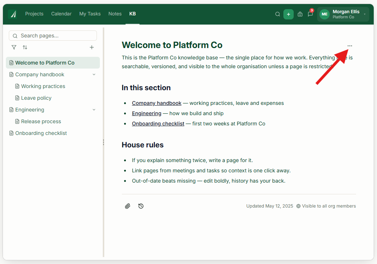
Task: Click the globe visibility icon
Action: click(x=298, y=206)
